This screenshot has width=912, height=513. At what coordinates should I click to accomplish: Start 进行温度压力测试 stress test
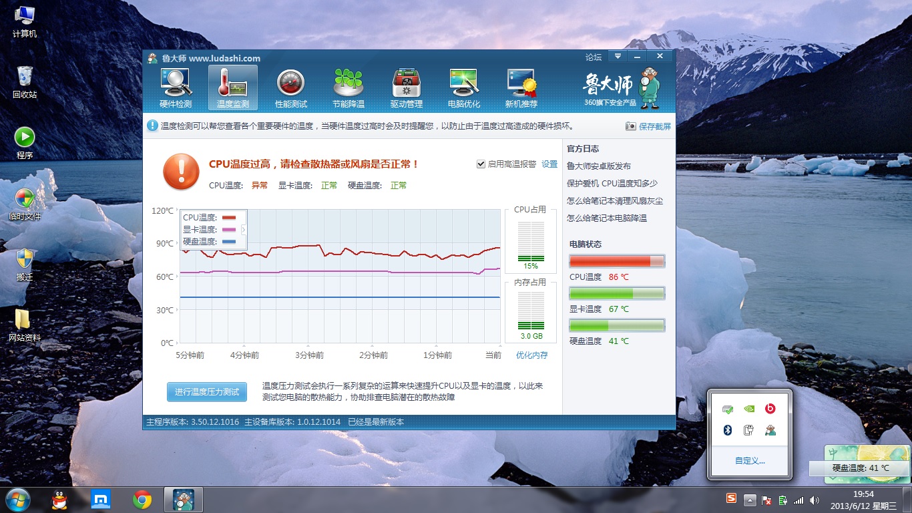[x=207, y=392]
